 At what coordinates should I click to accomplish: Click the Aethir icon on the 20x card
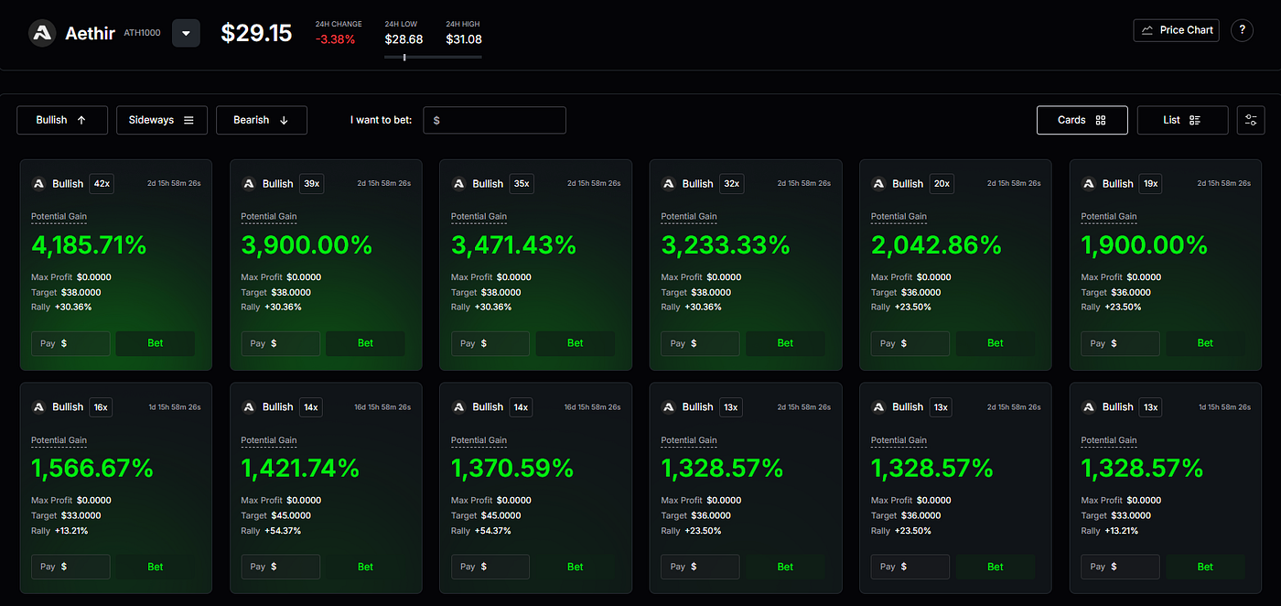pos(879,183)
